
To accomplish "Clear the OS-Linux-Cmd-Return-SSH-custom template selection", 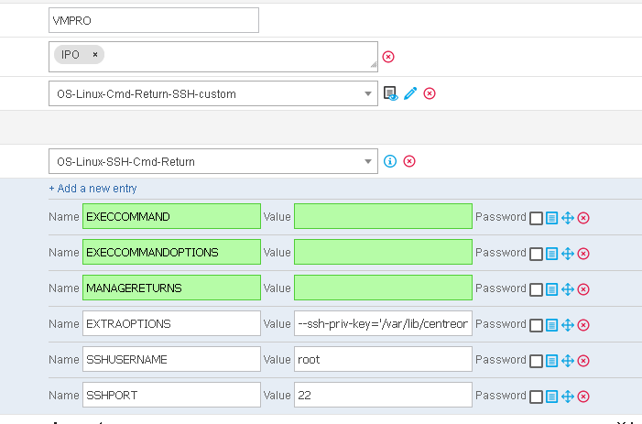I will coord(430,93).
